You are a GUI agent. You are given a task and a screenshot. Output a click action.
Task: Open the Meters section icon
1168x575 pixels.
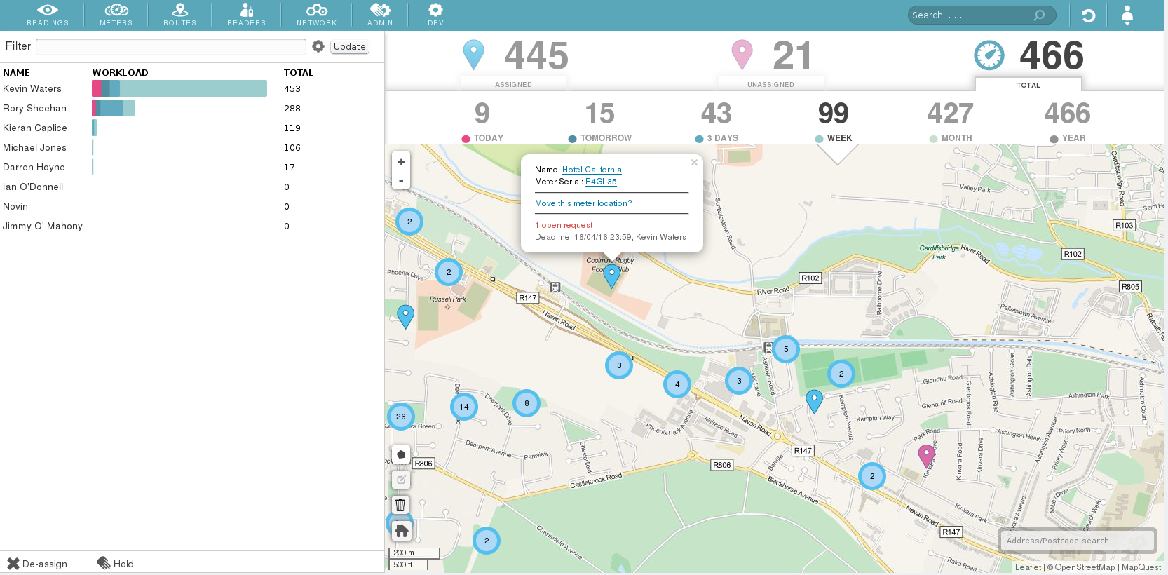coord(116,11)
